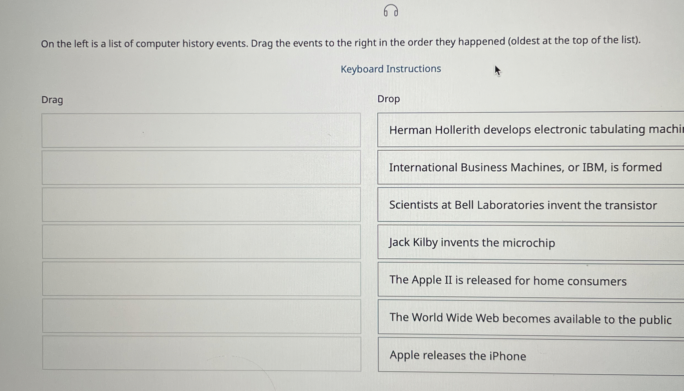The width and height of the screenshot is (684, 391).
Task: Click the first empty drag slot
Action: (x=201, y=130)
